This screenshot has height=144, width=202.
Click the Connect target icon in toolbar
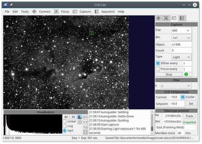[34, 12]
